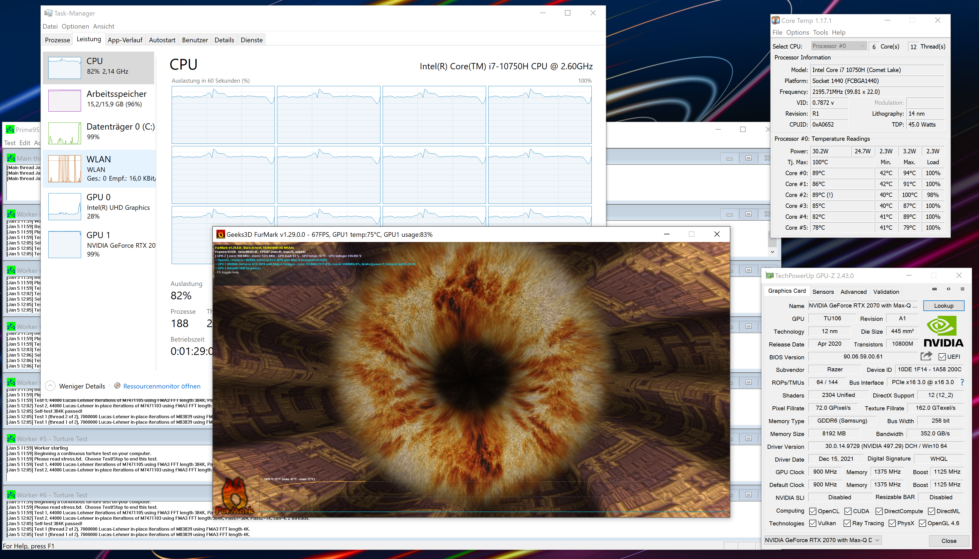Select GPU 1 NVIDIA GeForce in sidebar
Viewport: 979px width, 559px height.
coord(102,244)
